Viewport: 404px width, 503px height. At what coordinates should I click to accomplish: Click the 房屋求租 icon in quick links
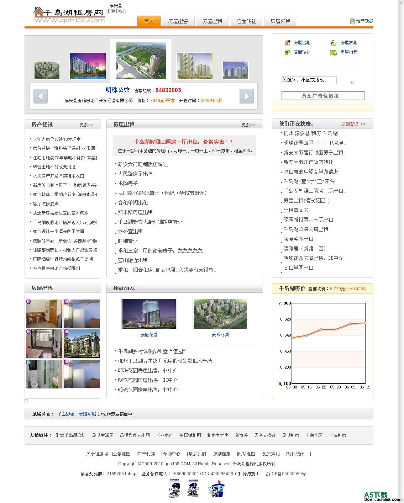tap(334, 43)
